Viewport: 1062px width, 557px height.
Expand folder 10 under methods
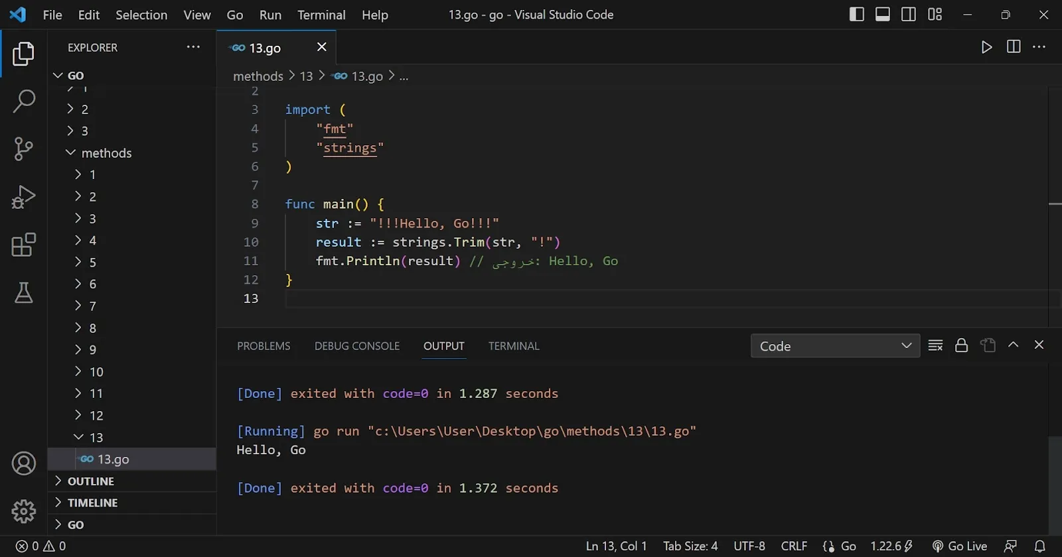pos(132,372)
